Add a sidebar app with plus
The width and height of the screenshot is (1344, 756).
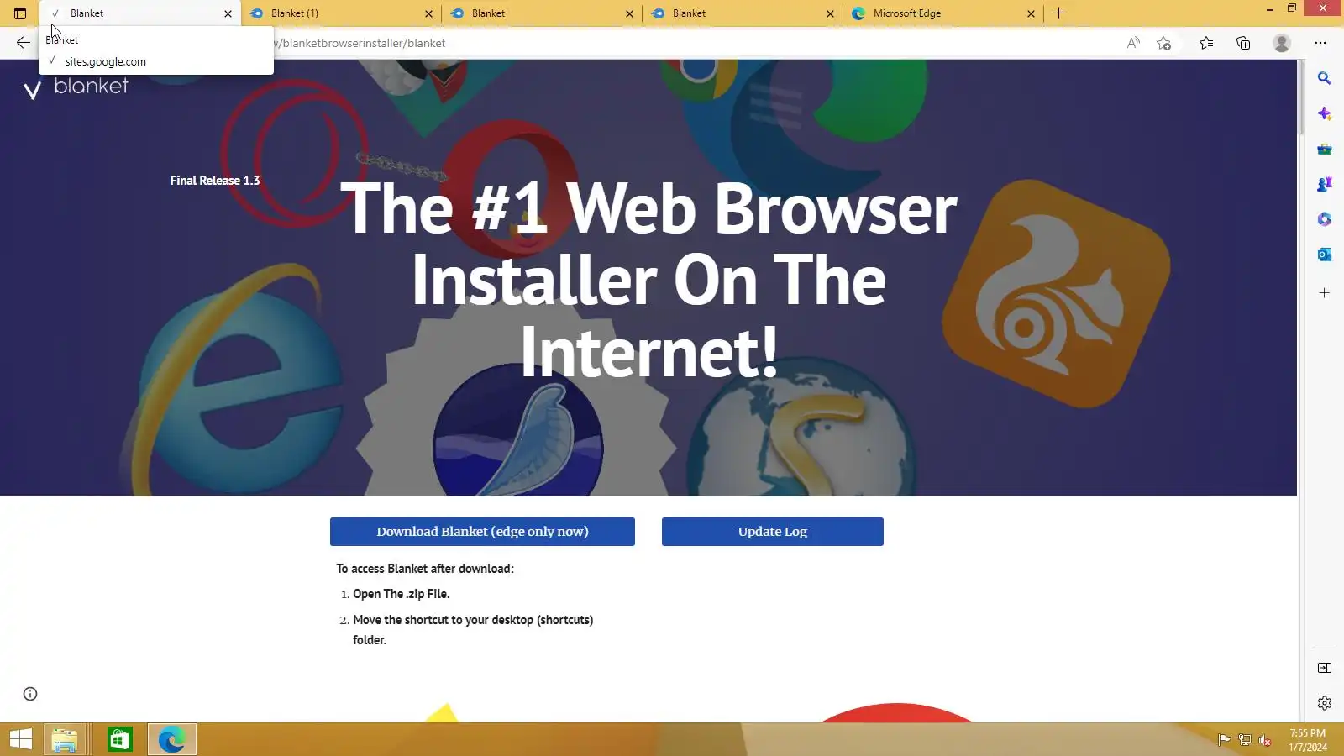point(1325,293)
